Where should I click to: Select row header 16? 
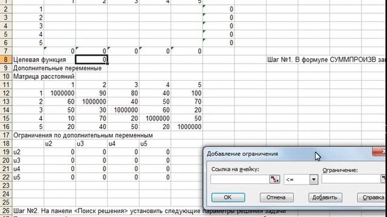(x=6, y=127)
